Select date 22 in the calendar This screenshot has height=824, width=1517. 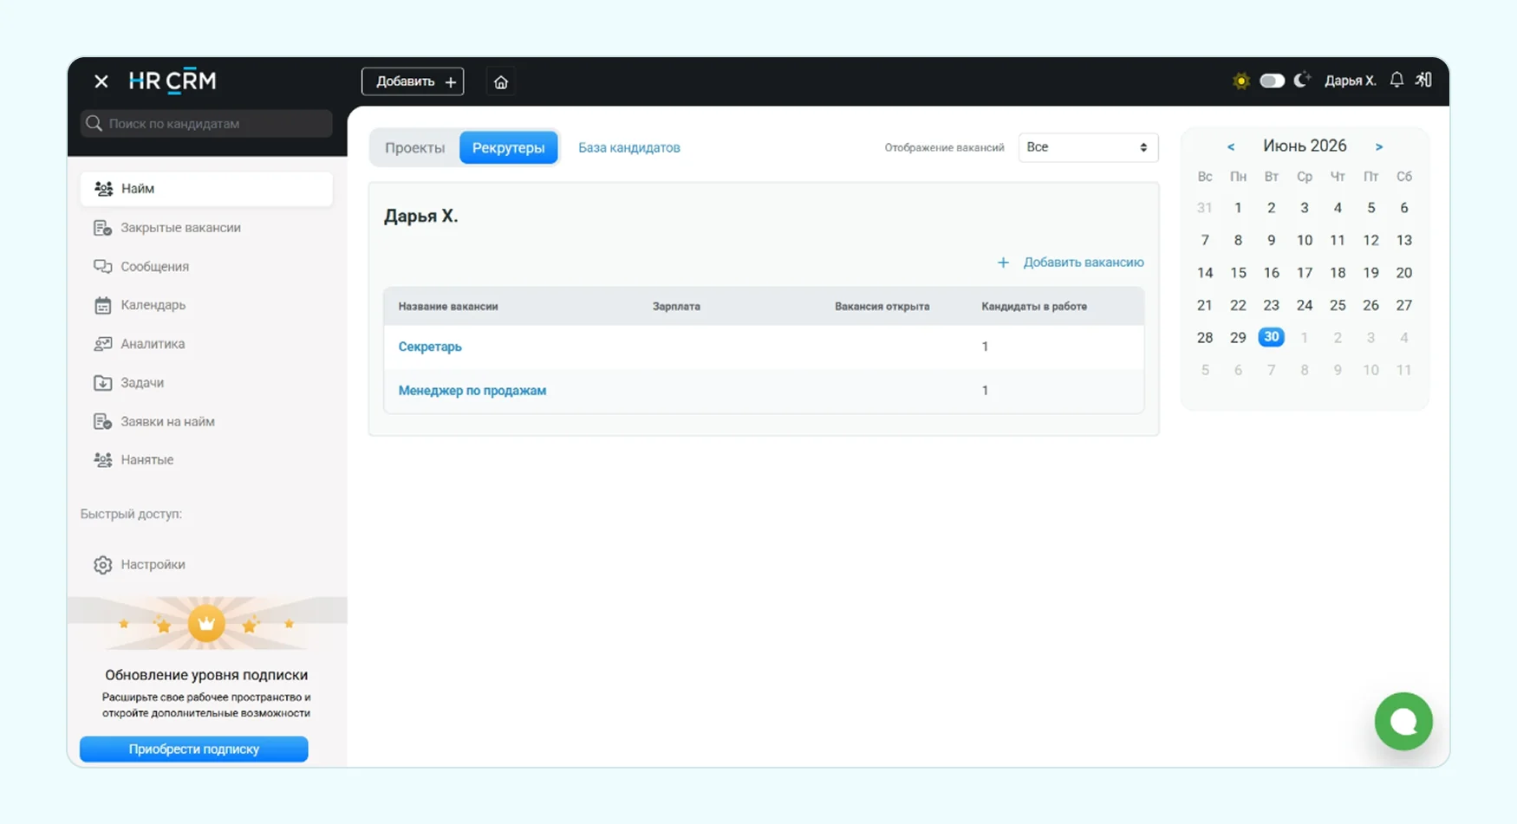tap(1238, 305)
